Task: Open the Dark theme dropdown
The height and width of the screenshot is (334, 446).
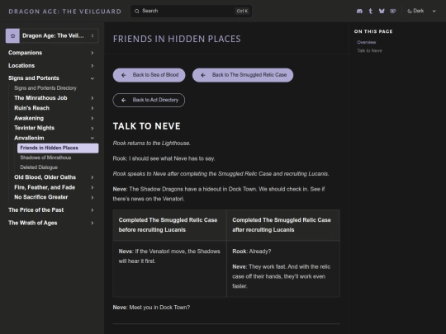Action: (421, 11)
